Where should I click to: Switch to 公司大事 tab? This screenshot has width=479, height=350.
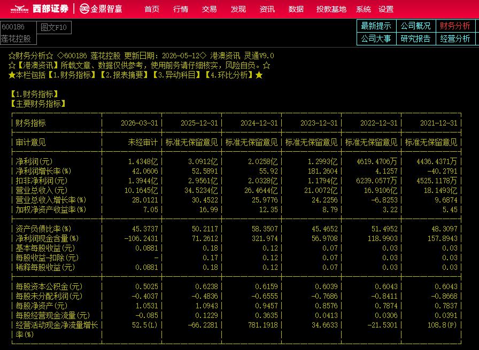[376, 39]
